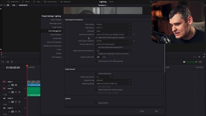Check Use color space aware grading tools

pos(96,47)
